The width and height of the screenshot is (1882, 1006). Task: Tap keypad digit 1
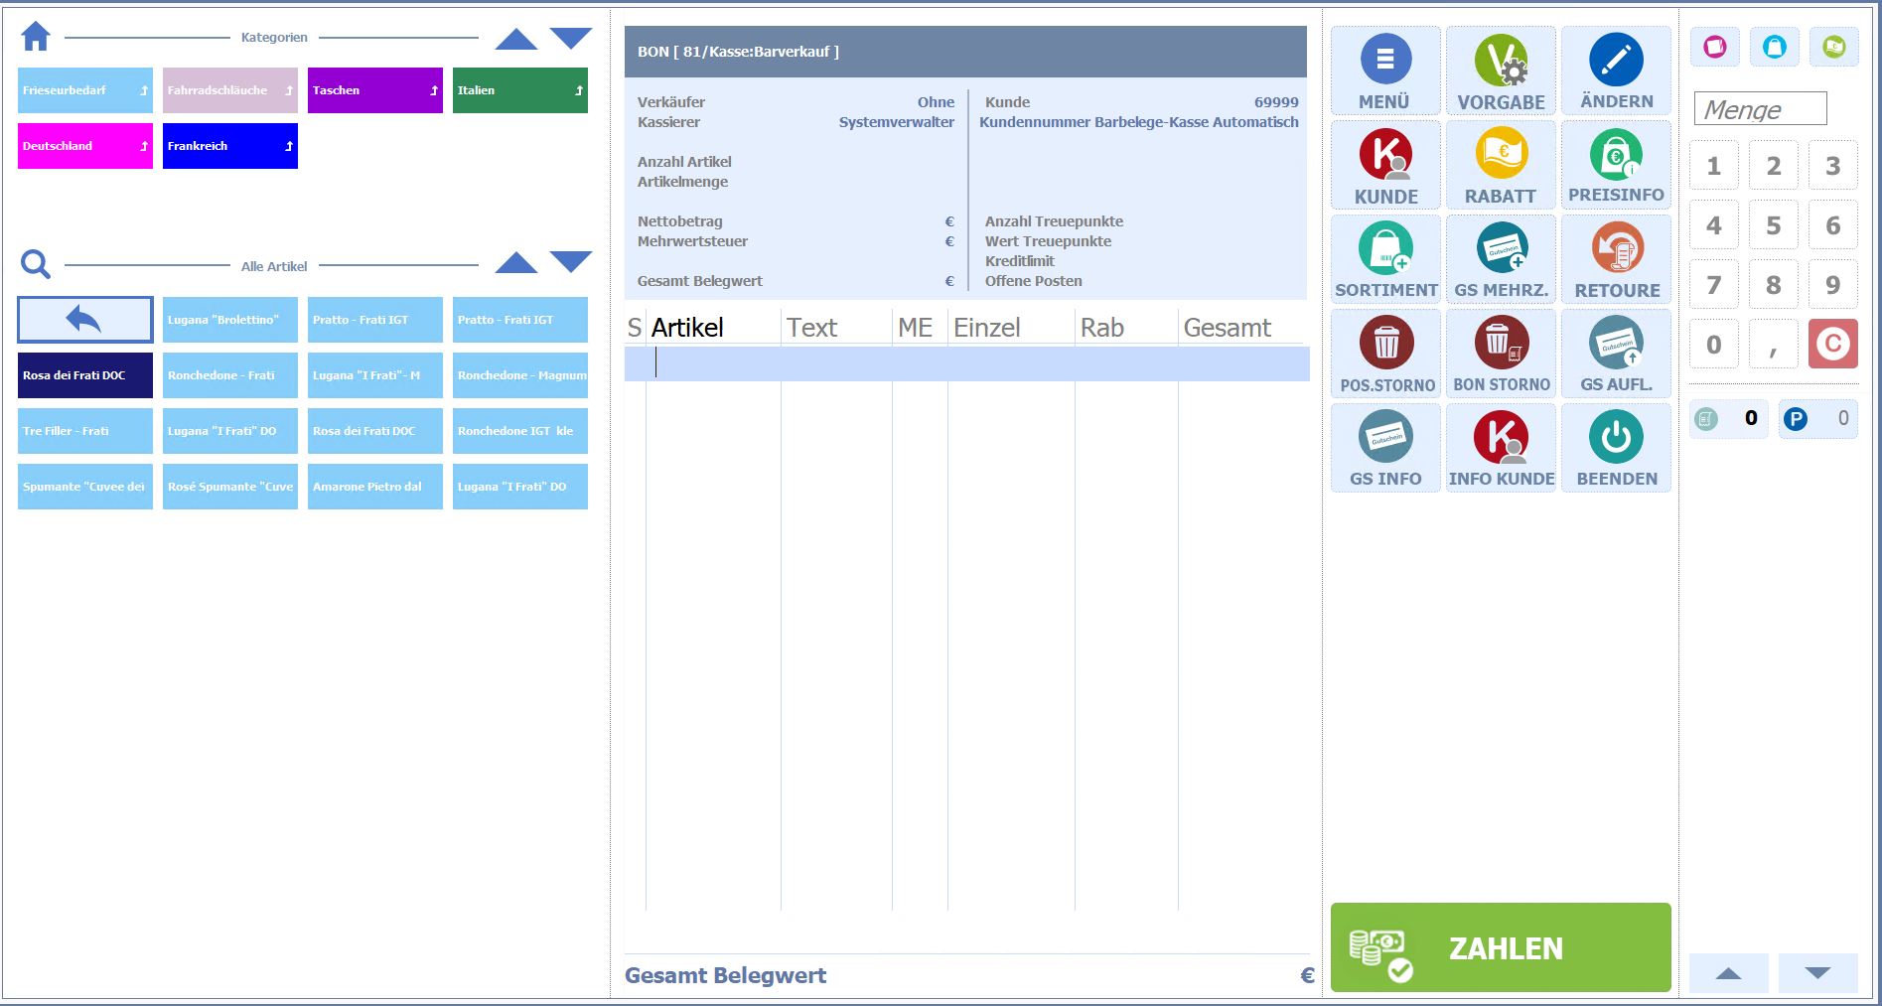point(1714,166)
